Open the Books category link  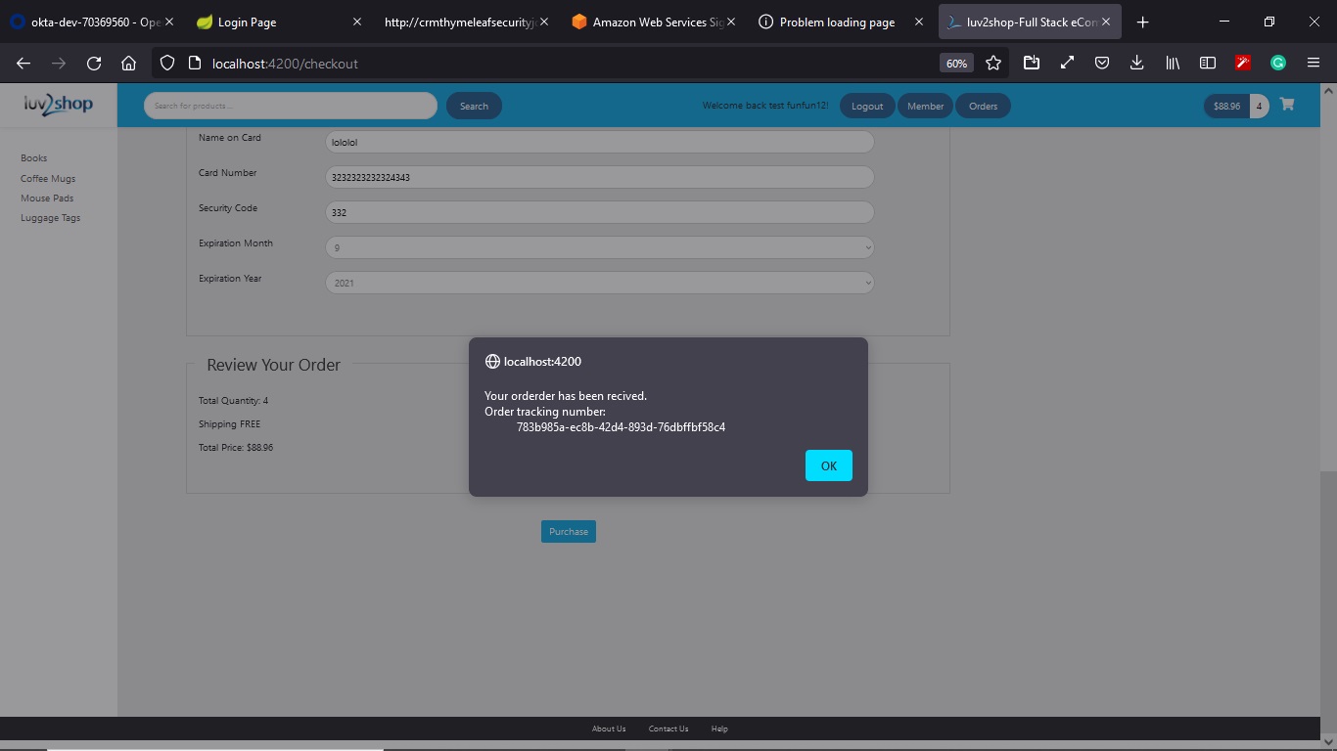click(x=34, y=158)
